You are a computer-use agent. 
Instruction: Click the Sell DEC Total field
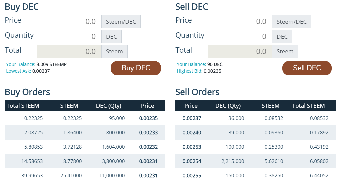[x=240, y=51]
